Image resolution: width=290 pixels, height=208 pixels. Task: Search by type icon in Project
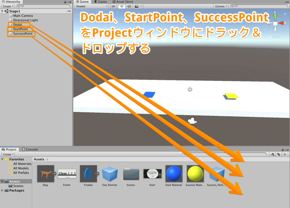click(273, 154)
